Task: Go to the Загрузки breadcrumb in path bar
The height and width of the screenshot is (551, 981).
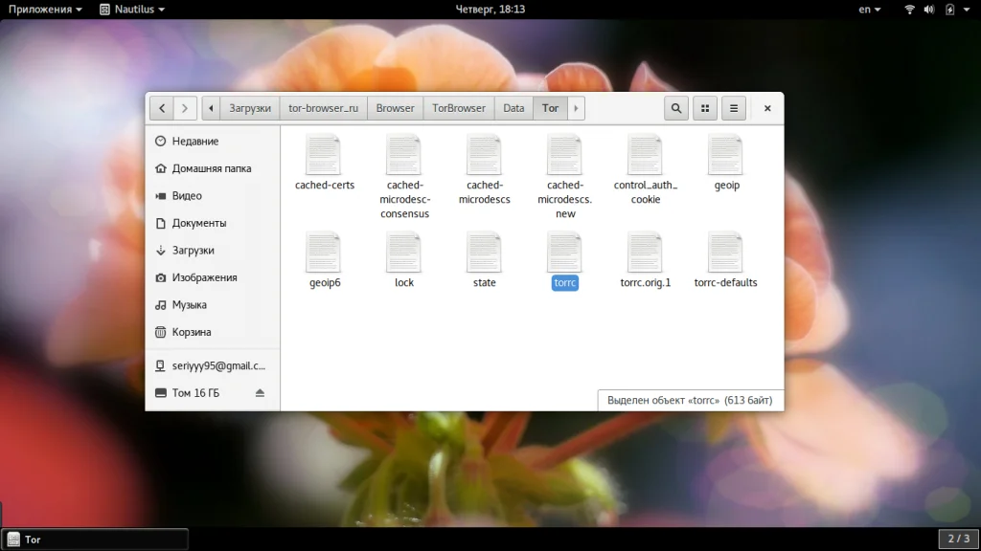Action: 250,108
